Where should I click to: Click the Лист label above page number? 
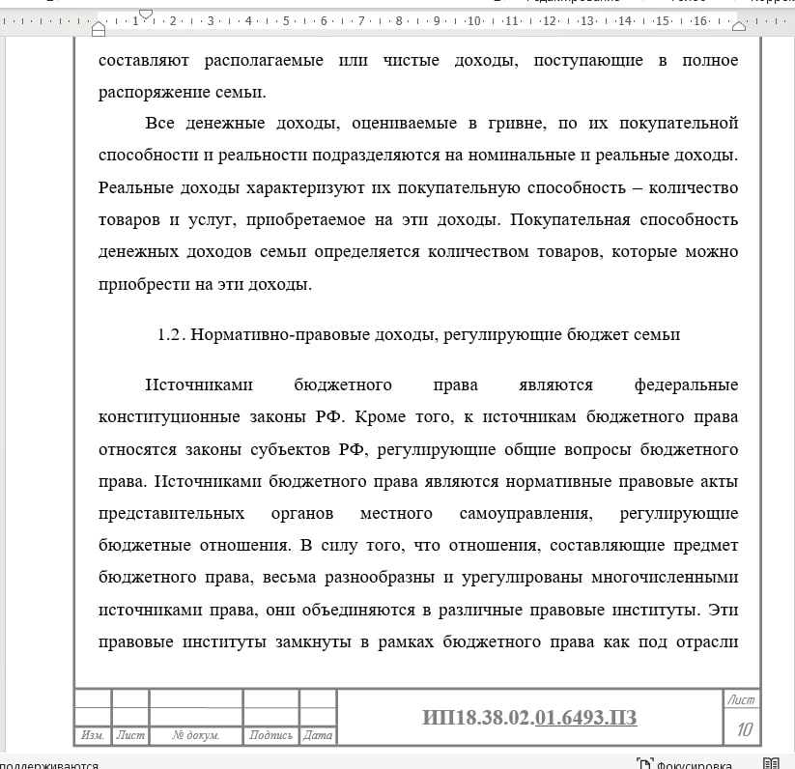[742, 699]
